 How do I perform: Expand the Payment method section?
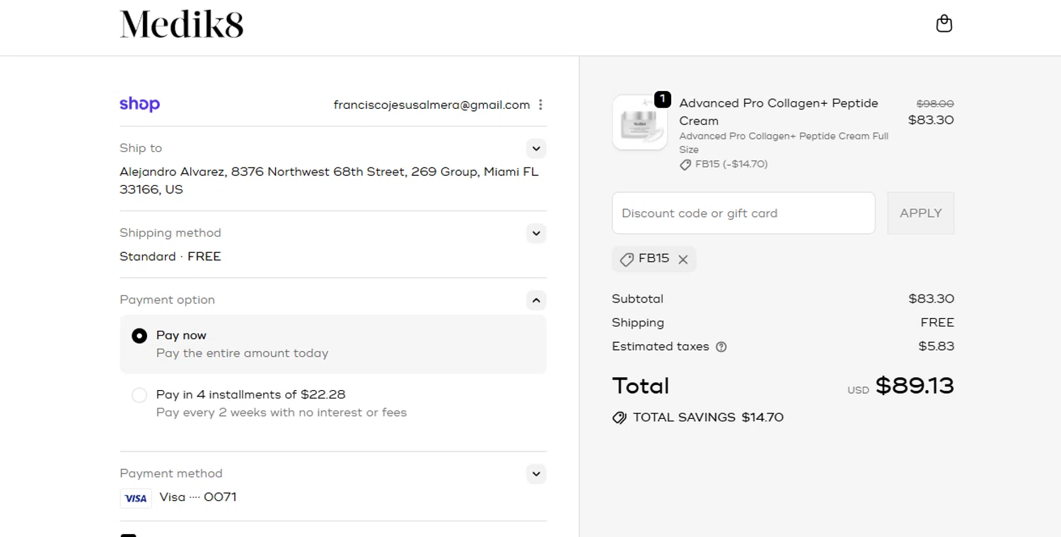coord(536,474)
